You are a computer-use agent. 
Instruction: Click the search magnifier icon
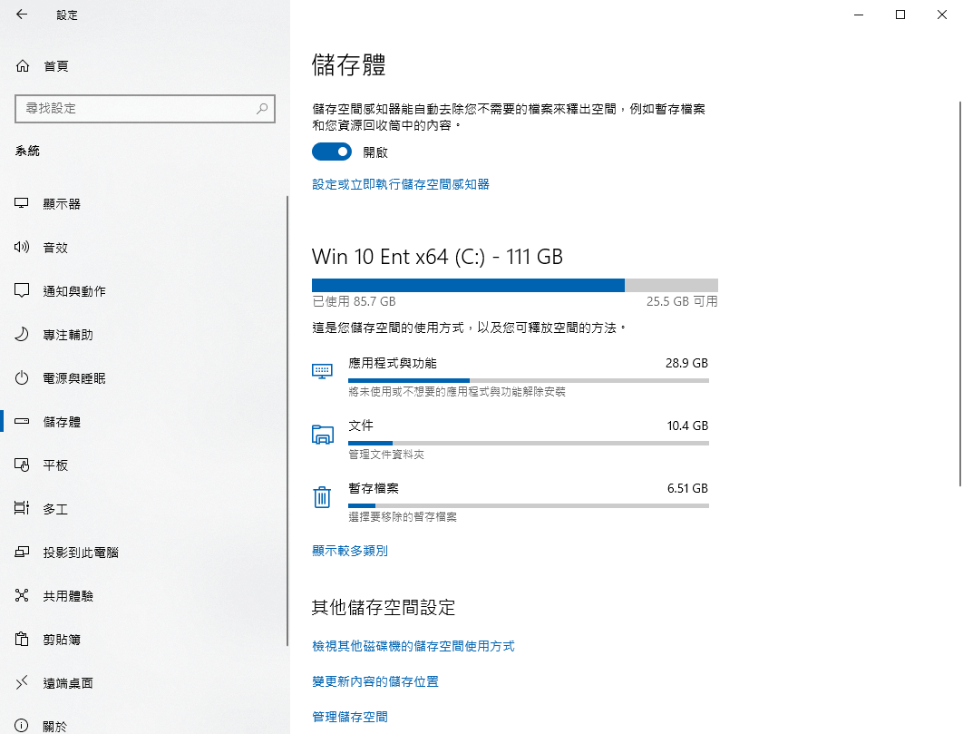click(262, 108)
